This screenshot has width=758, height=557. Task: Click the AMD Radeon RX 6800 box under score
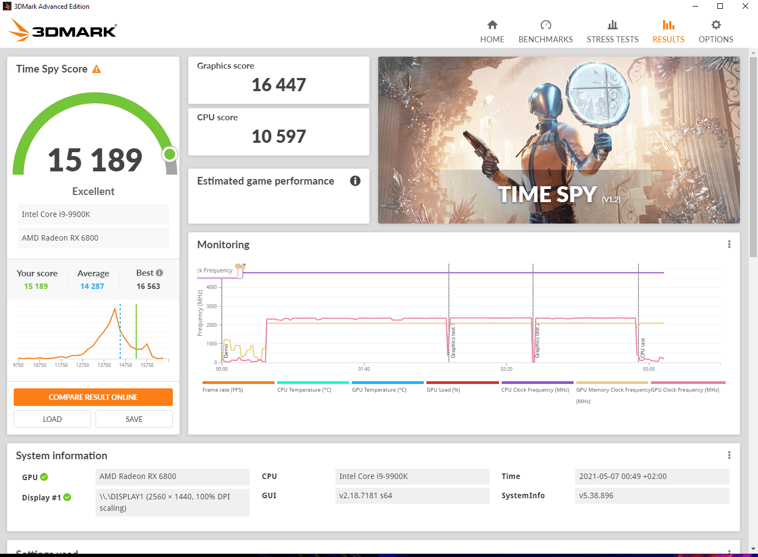tap(93, 238)
